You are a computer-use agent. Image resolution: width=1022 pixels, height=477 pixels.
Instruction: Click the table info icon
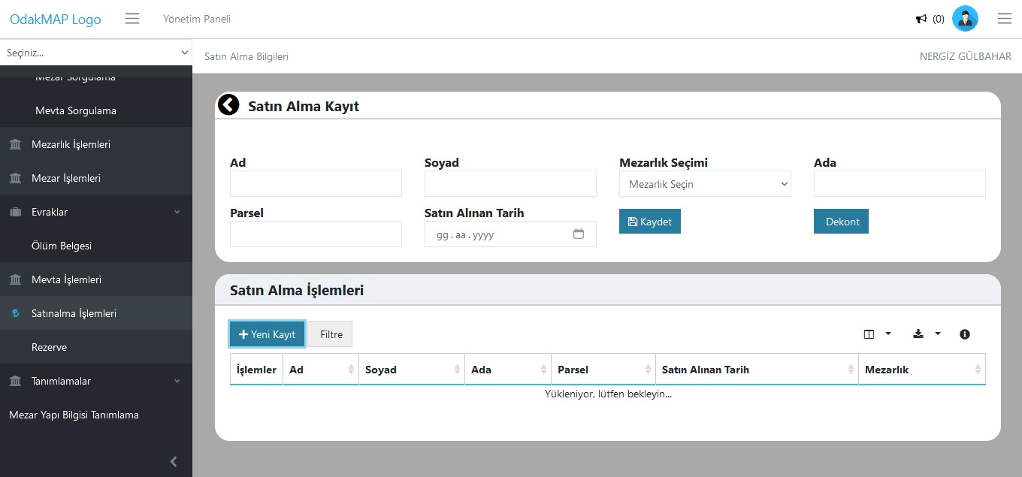[965, 334]
